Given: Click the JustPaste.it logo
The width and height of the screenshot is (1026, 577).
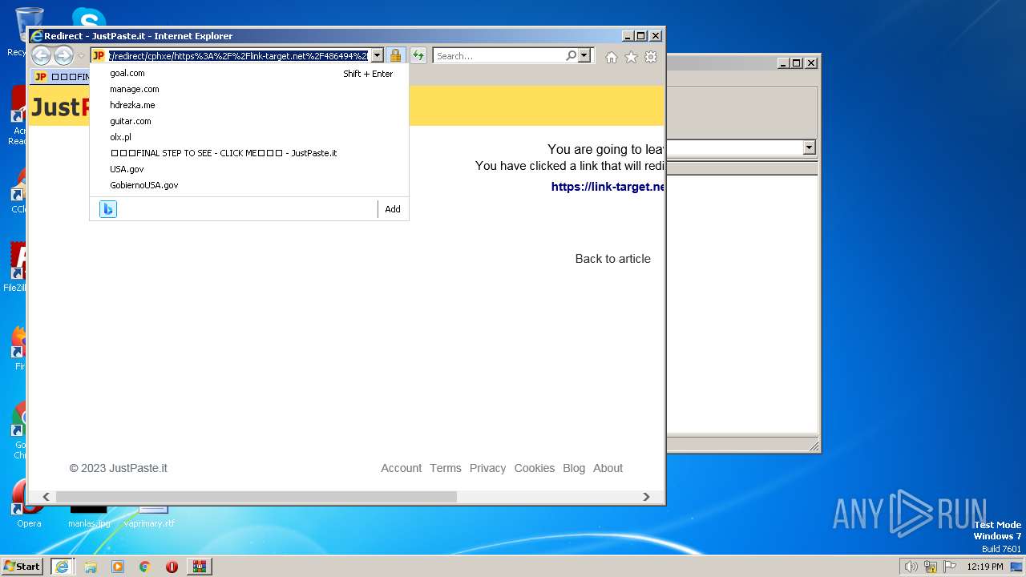Looking at the screenshot, I should (60, 107).
